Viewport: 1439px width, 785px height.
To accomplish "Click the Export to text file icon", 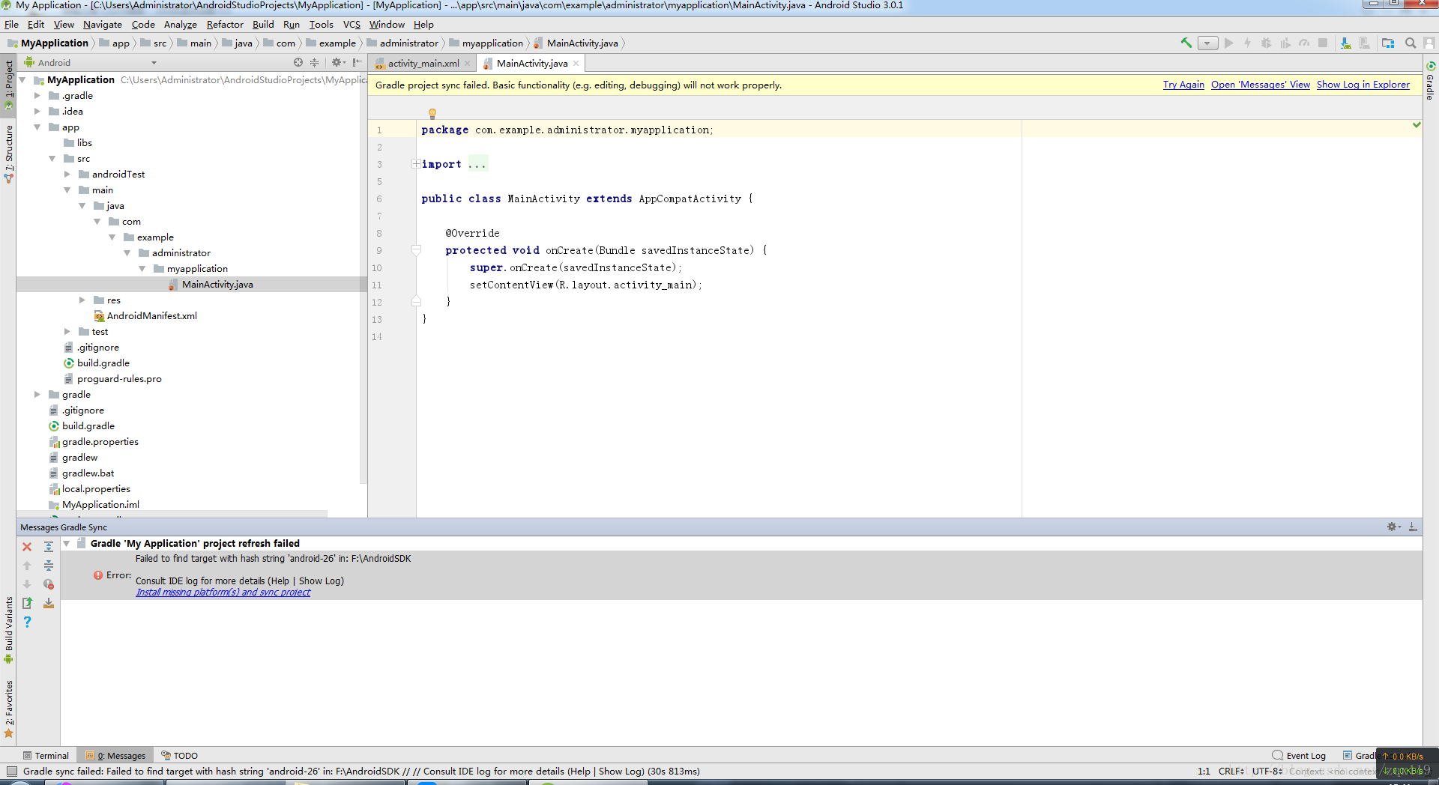I will pyautogui.click(x=27, y=603).
